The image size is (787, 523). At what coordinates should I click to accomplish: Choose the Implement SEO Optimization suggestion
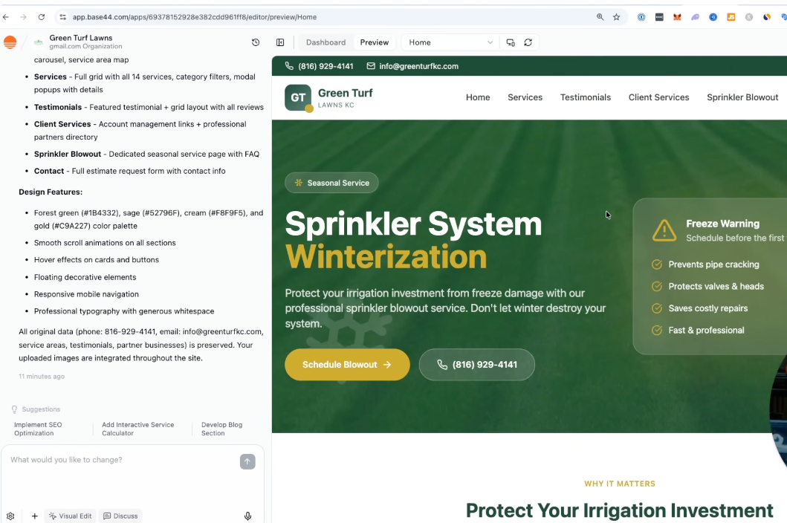coord(38,429)
